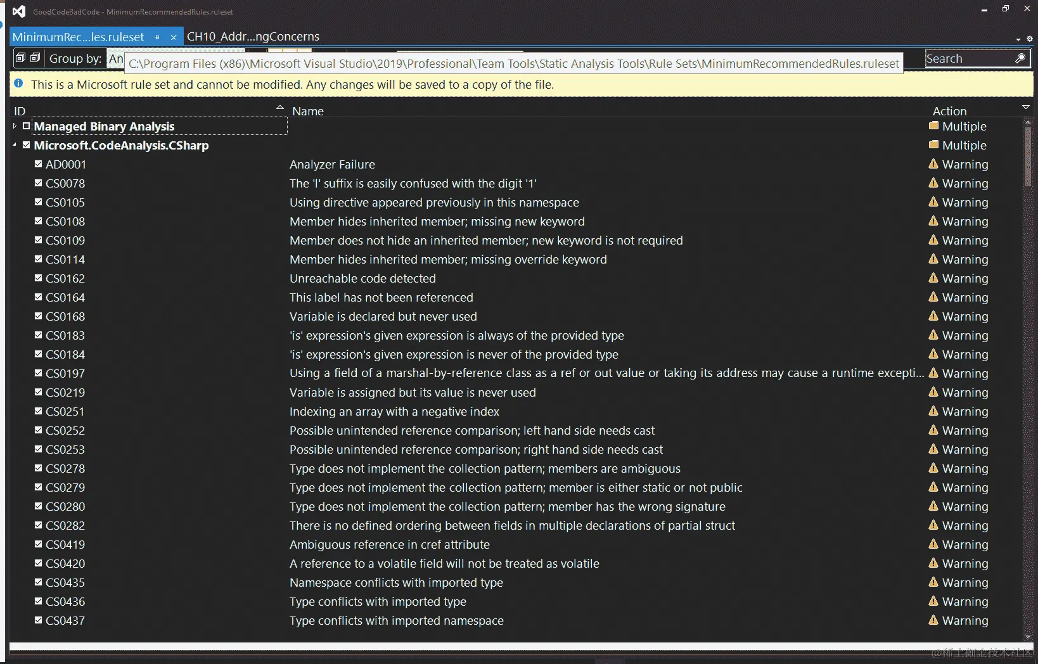Restore down the Visual Studio window

1006,9
